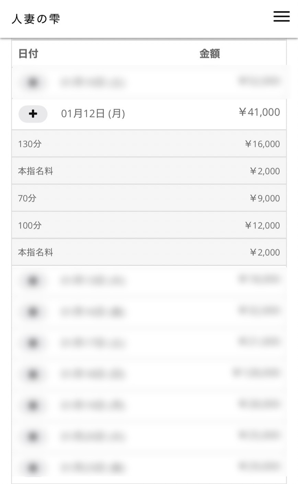The width and height of the screenshot is (298, 484).
Task: Open the hamburger menu
Action: point(282,16)
